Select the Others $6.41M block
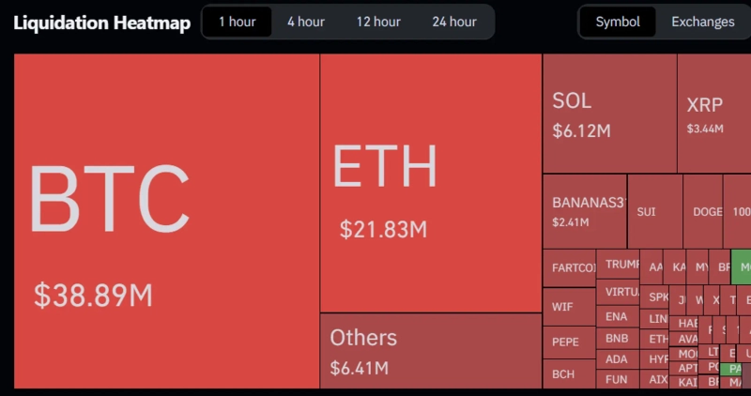The height and width of the screenshot is (396, 751). pos(430,351)
